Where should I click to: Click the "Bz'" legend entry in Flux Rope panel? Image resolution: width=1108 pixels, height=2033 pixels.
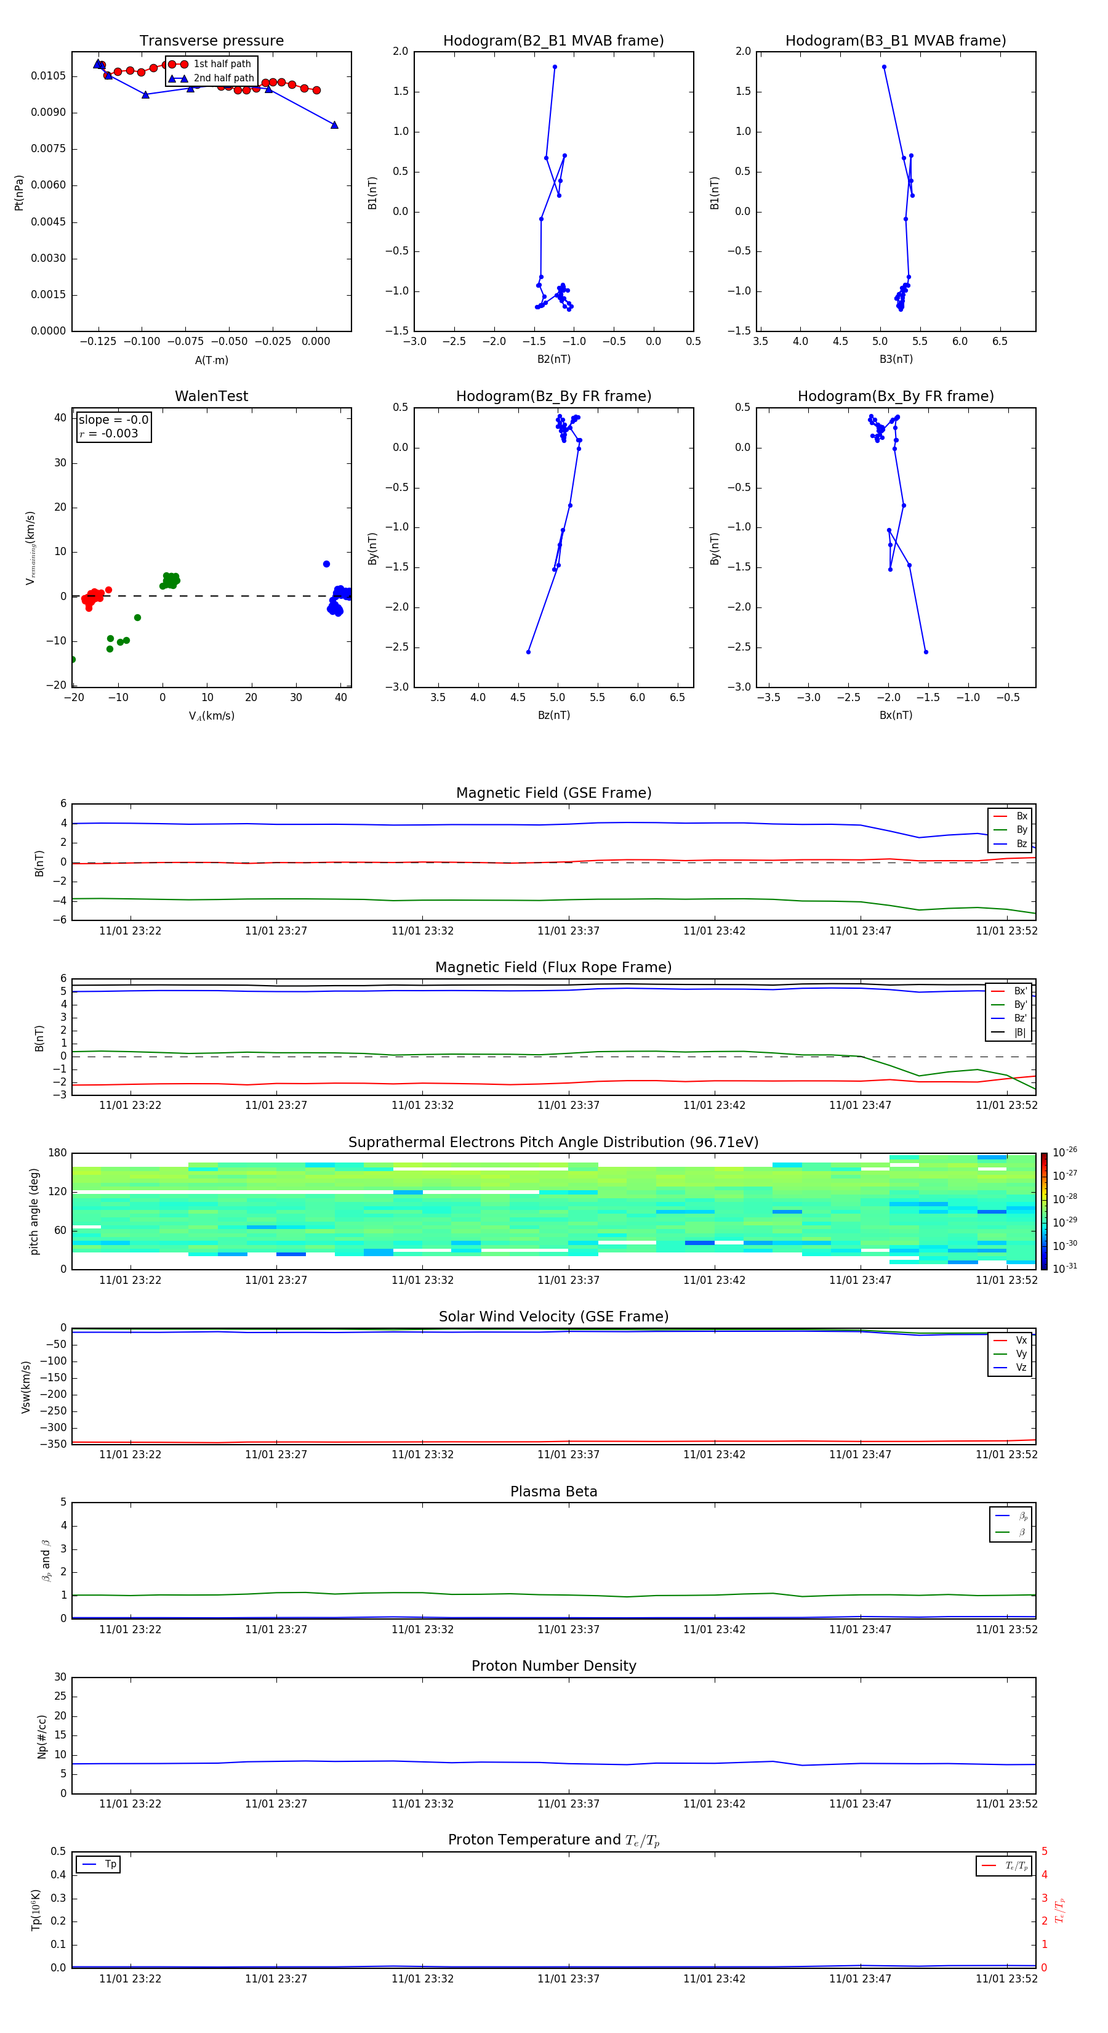[x=1010, y=1018]
